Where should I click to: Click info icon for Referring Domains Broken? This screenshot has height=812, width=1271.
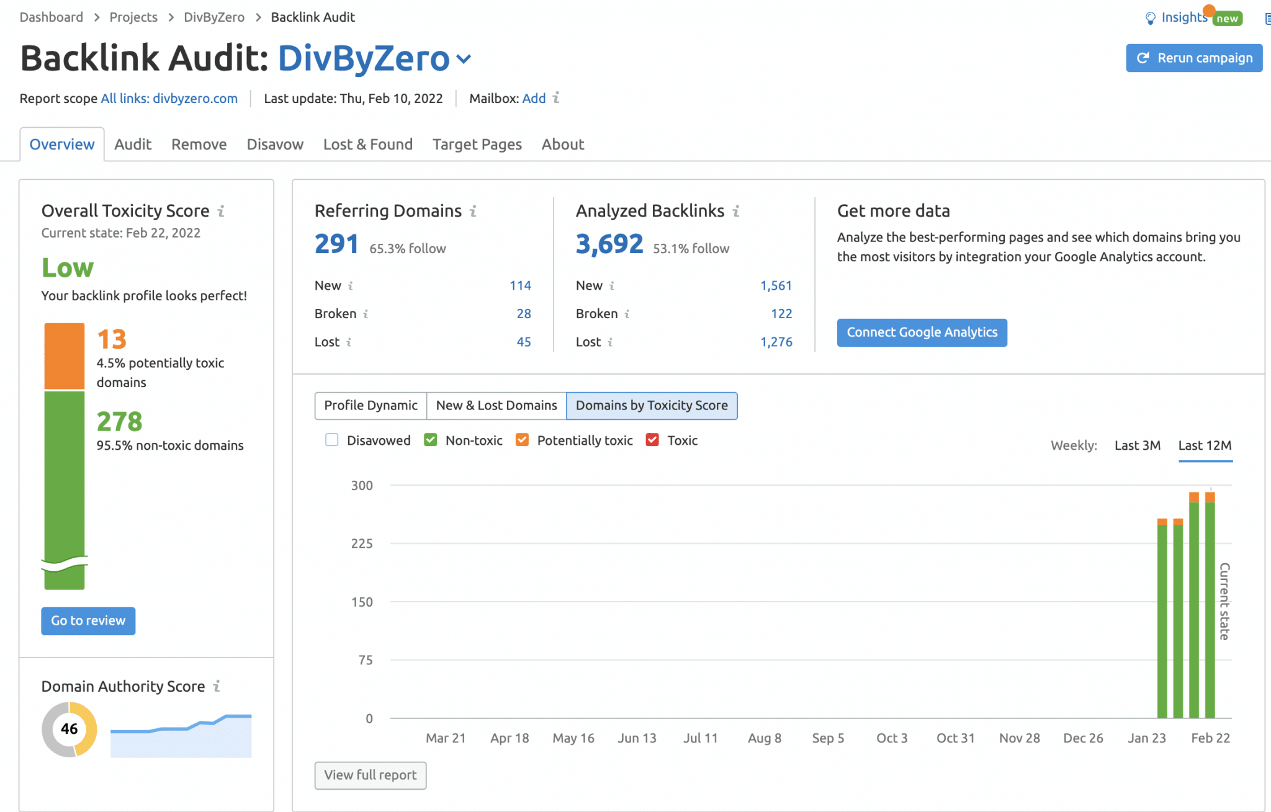click(366, 314)
